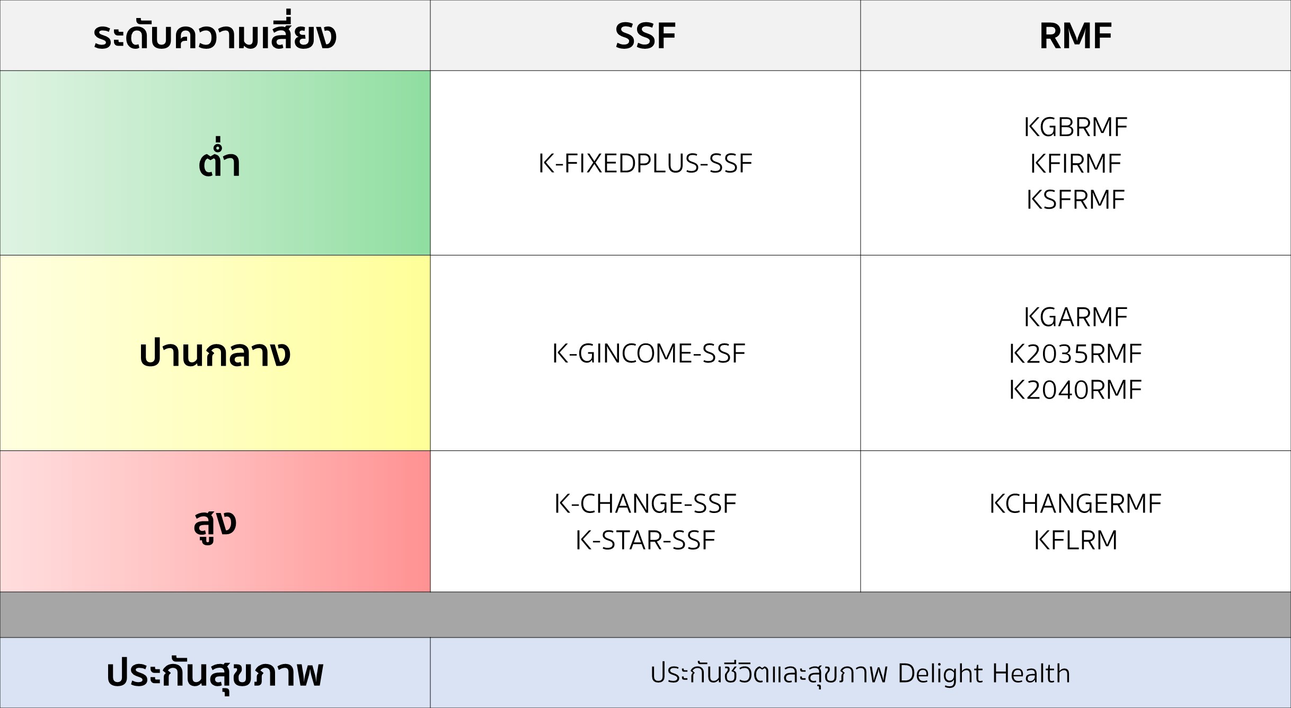
Task: Click the KGARMF fund name
Action: [x=1075, y=317]
